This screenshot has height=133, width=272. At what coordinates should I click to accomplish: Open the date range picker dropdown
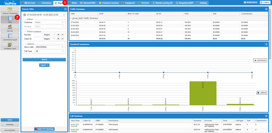(64, 15)
